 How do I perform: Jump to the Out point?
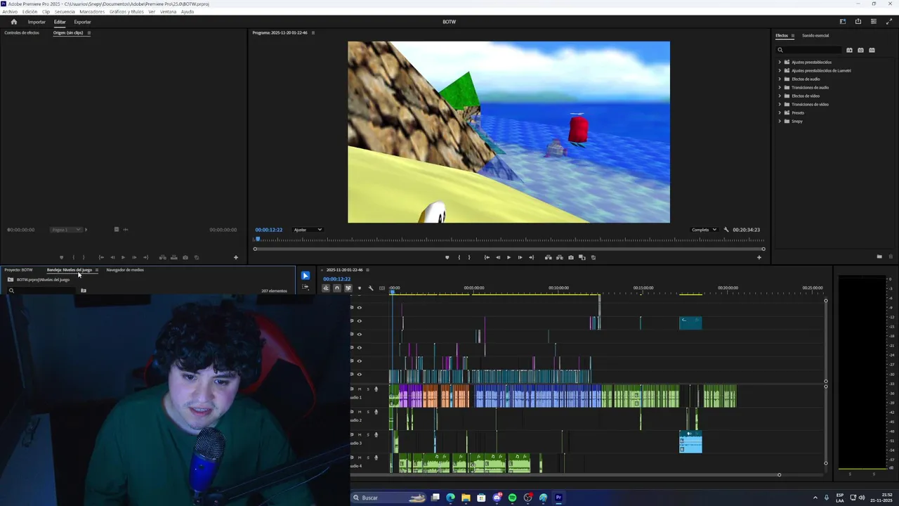coord(531,257)
